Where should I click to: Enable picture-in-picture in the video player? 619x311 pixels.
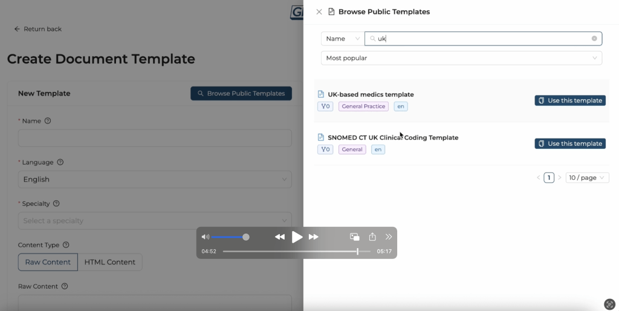(x=355, y=237)
